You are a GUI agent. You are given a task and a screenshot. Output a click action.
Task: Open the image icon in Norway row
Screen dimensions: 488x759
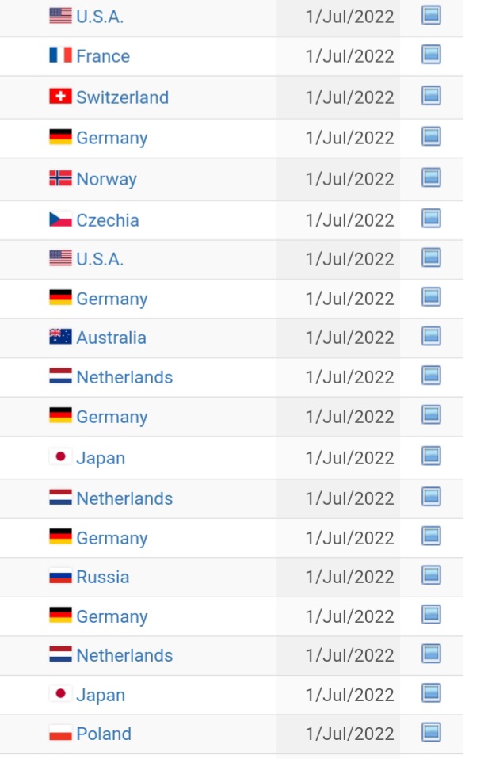tap(431, 177)
